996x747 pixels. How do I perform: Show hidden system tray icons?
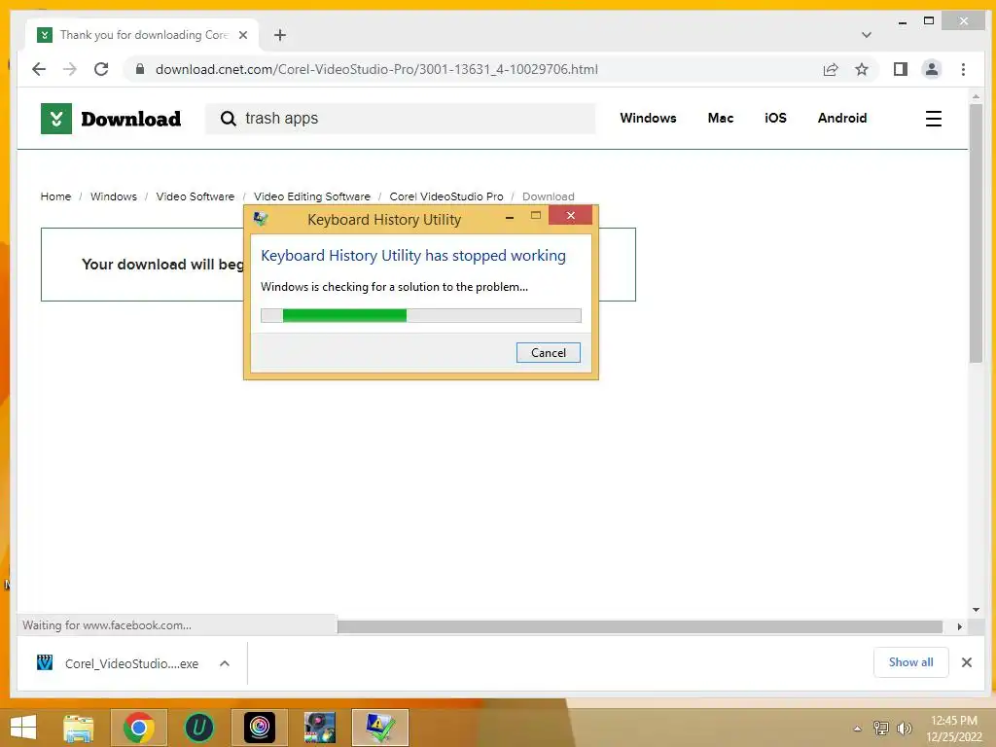858,728
